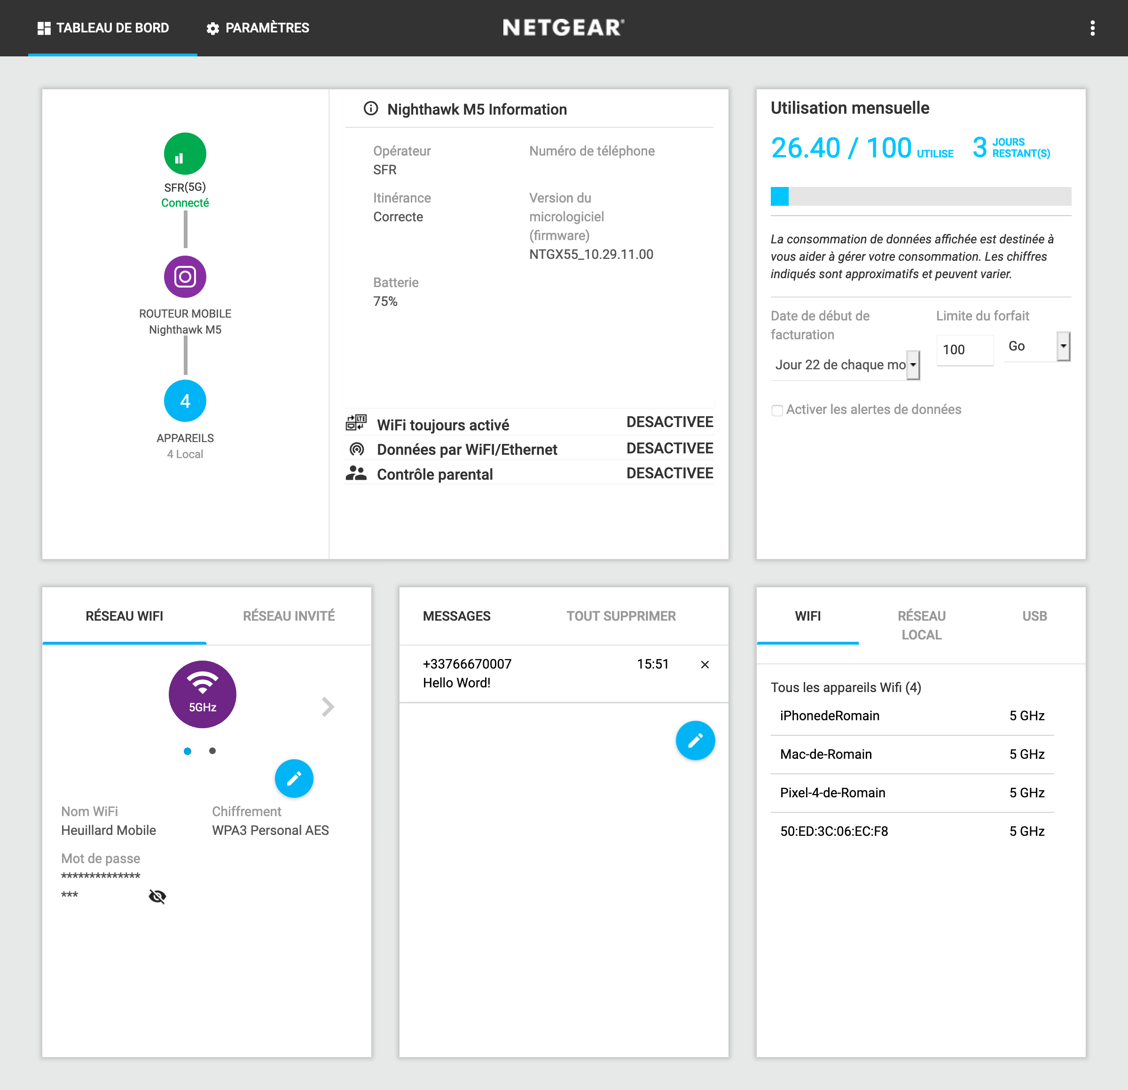
Task: Click the blue 4 devices circle
Action: (x=185, y=401)
